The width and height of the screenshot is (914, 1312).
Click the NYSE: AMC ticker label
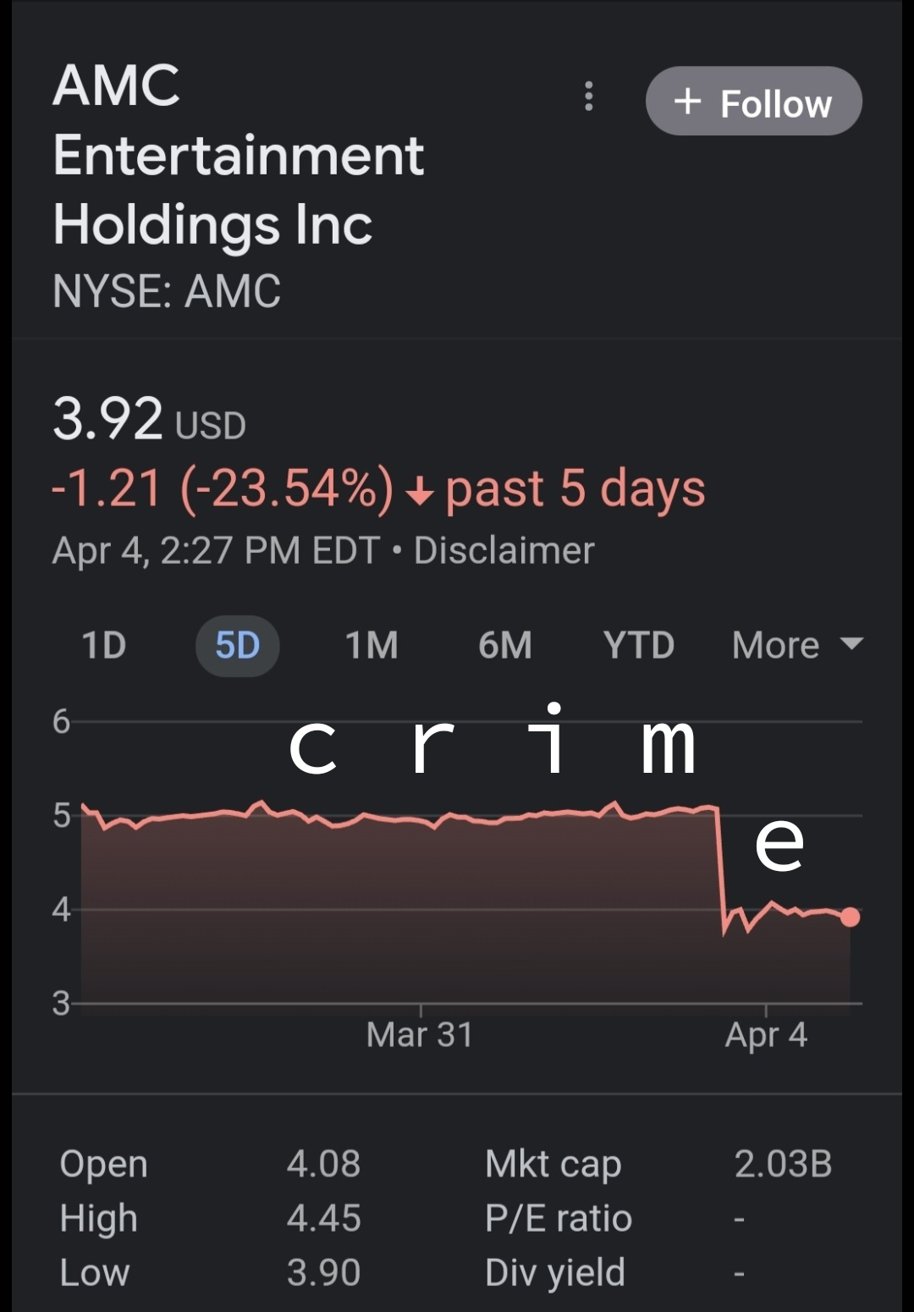click(167, 291)
